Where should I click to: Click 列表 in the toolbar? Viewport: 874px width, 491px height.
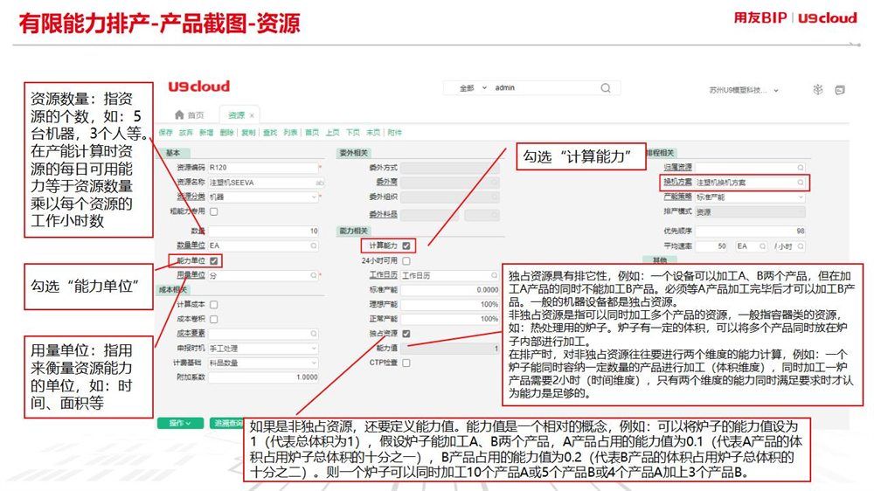tap(290, 133)
